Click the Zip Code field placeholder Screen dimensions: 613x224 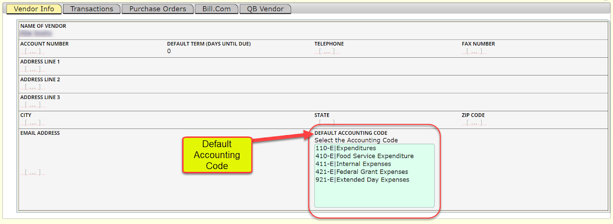pos(474,123)
